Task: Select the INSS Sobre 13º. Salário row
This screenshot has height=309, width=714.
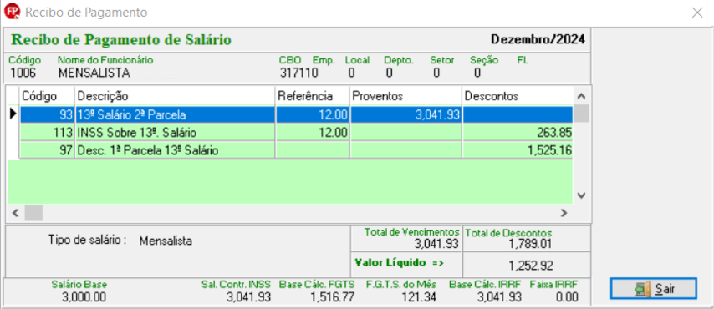Action: point(296,133)
